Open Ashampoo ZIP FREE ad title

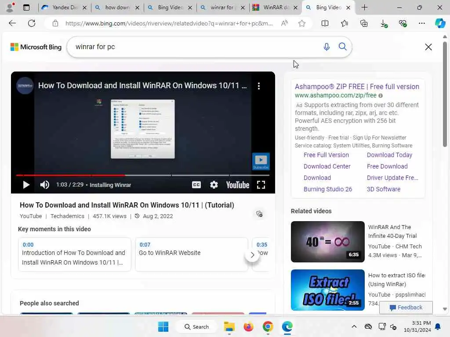[357, 86]
